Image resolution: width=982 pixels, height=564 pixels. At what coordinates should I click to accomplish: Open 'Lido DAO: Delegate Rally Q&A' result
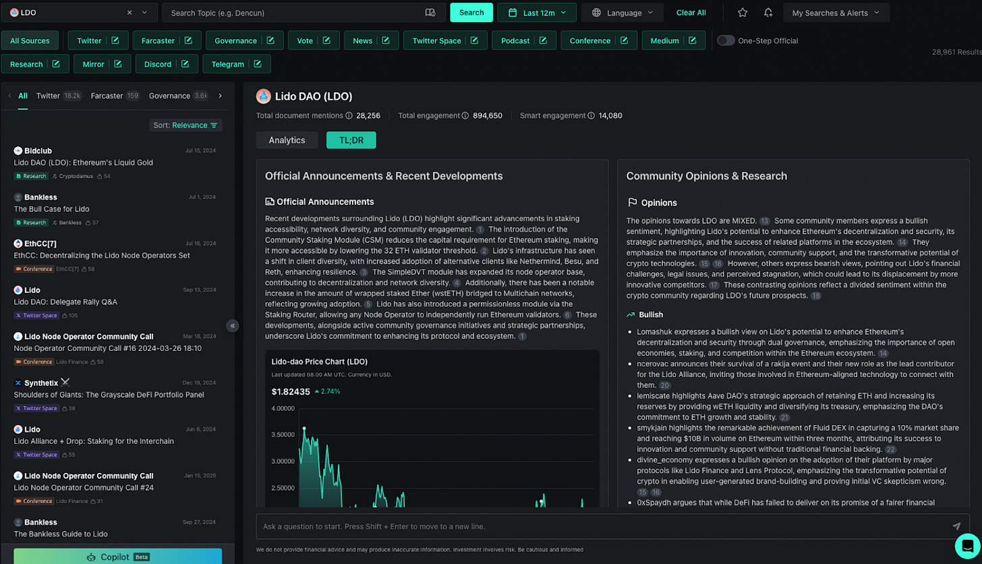click(x=65, y=302)
